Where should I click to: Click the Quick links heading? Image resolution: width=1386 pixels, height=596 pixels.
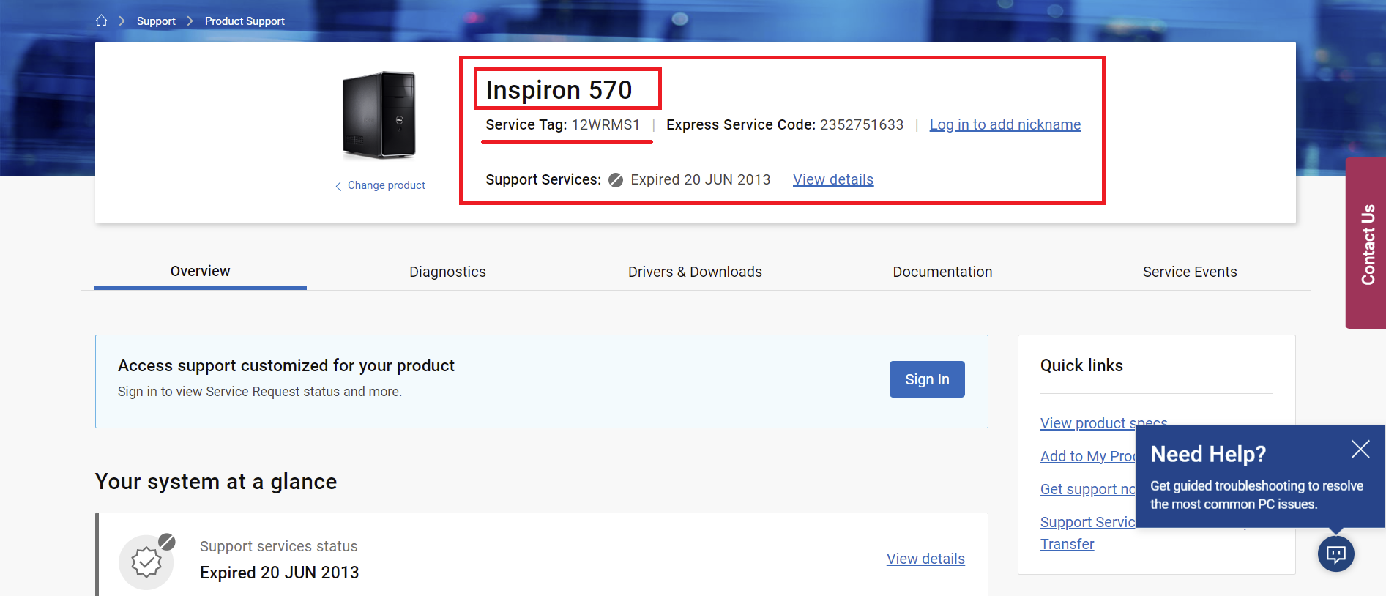(1081, 365)
